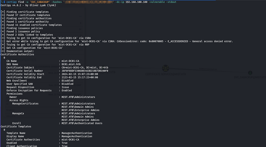Click the 'Permissions' label under the CA

[15, 94]
